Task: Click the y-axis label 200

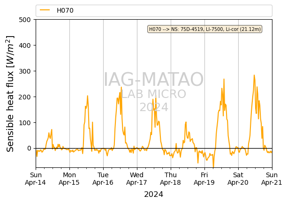Action: tap(25, 97)
